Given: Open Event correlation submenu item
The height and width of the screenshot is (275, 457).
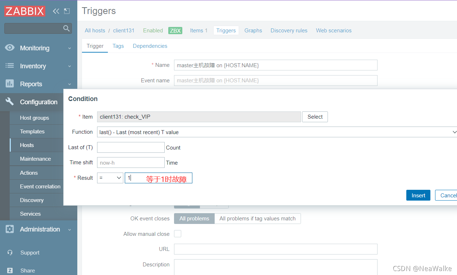Looking at the screenshot, I should pos(40,187).
